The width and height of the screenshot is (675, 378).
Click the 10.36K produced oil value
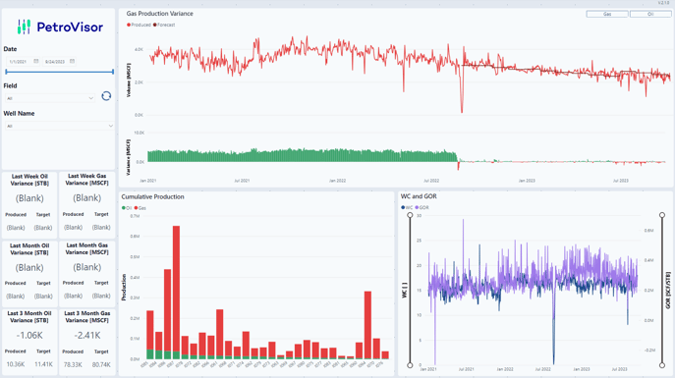16,364
